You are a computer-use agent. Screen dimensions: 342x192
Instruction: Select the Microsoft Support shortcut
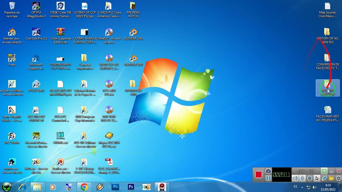(36, 62)
